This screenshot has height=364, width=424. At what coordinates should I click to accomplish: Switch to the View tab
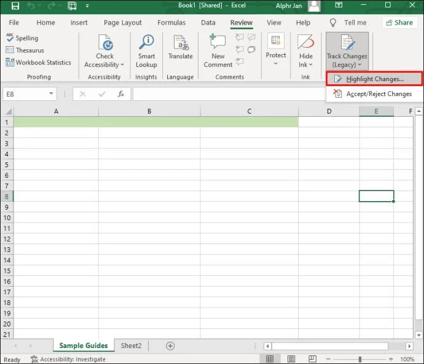[274, 23]
